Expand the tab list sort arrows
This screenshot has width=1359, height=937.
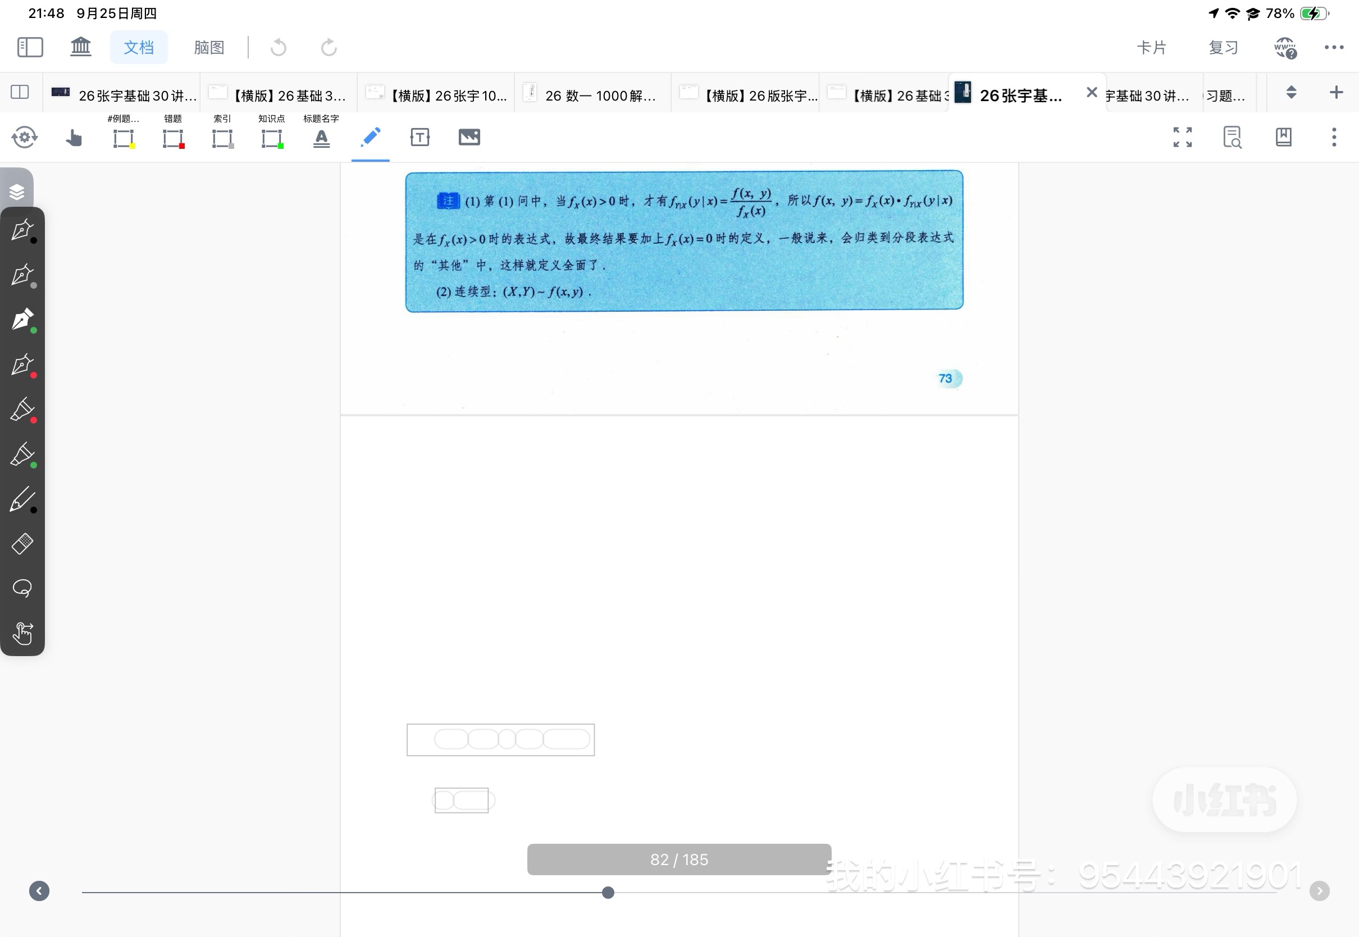tap(1291, 92)
